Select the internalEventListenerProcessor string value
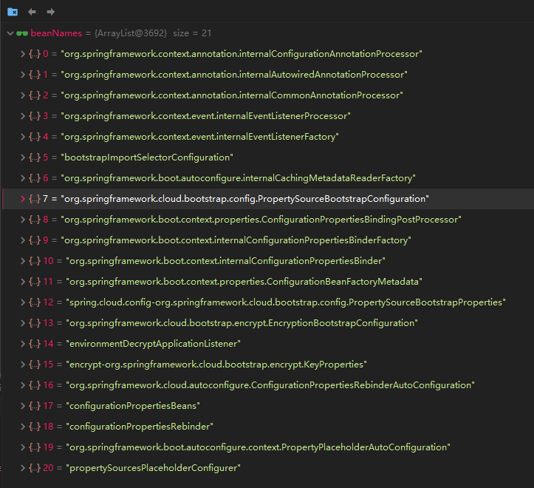 [206, 116]
